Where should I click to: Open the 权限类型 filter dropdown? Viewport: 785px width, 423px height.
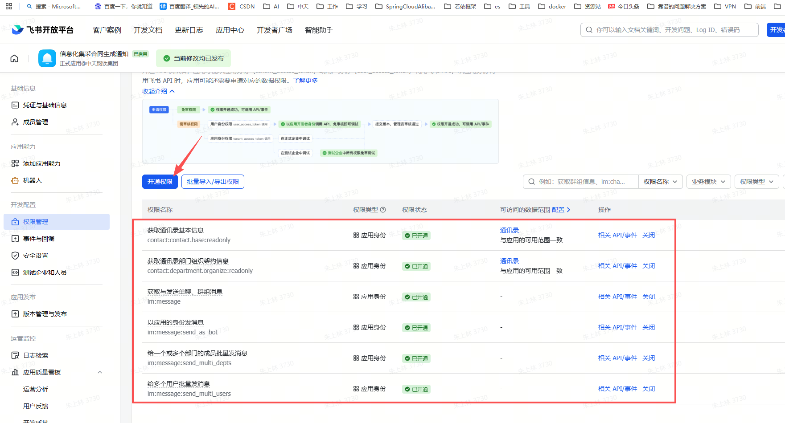tap(757, 182)
